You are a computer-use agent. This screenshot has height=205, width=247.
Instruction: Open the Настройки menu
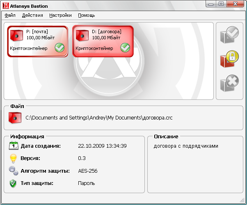[60, 16]
